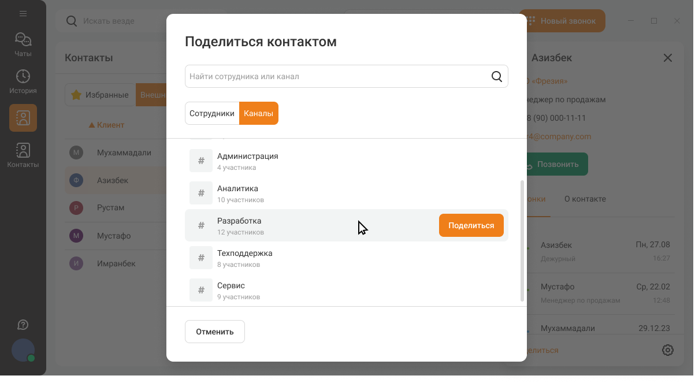Image resolution: width=695 pixels, height=383 pixels.
Task: Click the hamburger menu icon
Action: tap(23, 13)
